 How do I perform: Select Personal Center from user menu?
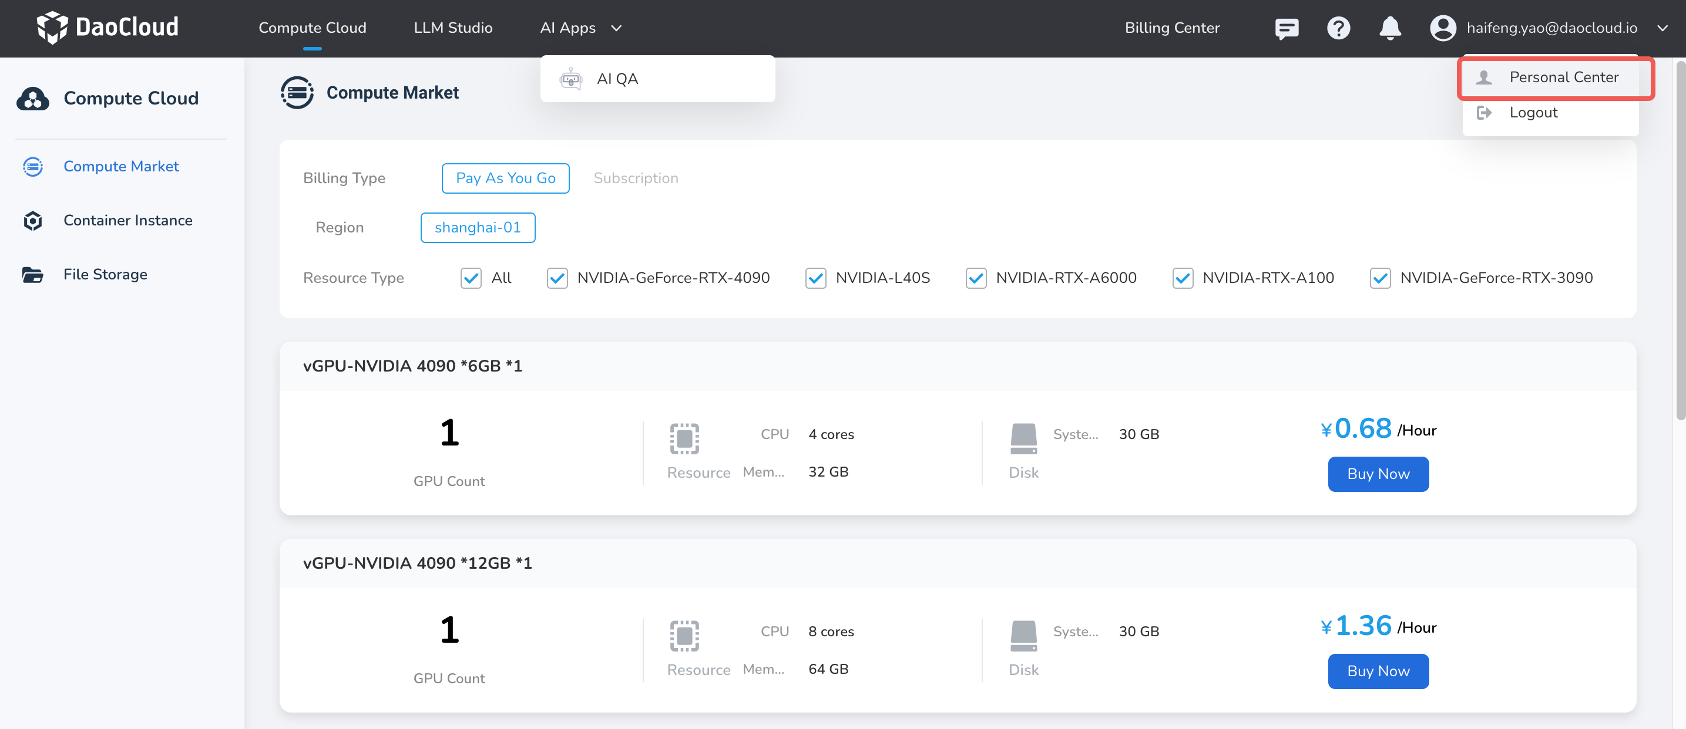[x=1563, y=77]
